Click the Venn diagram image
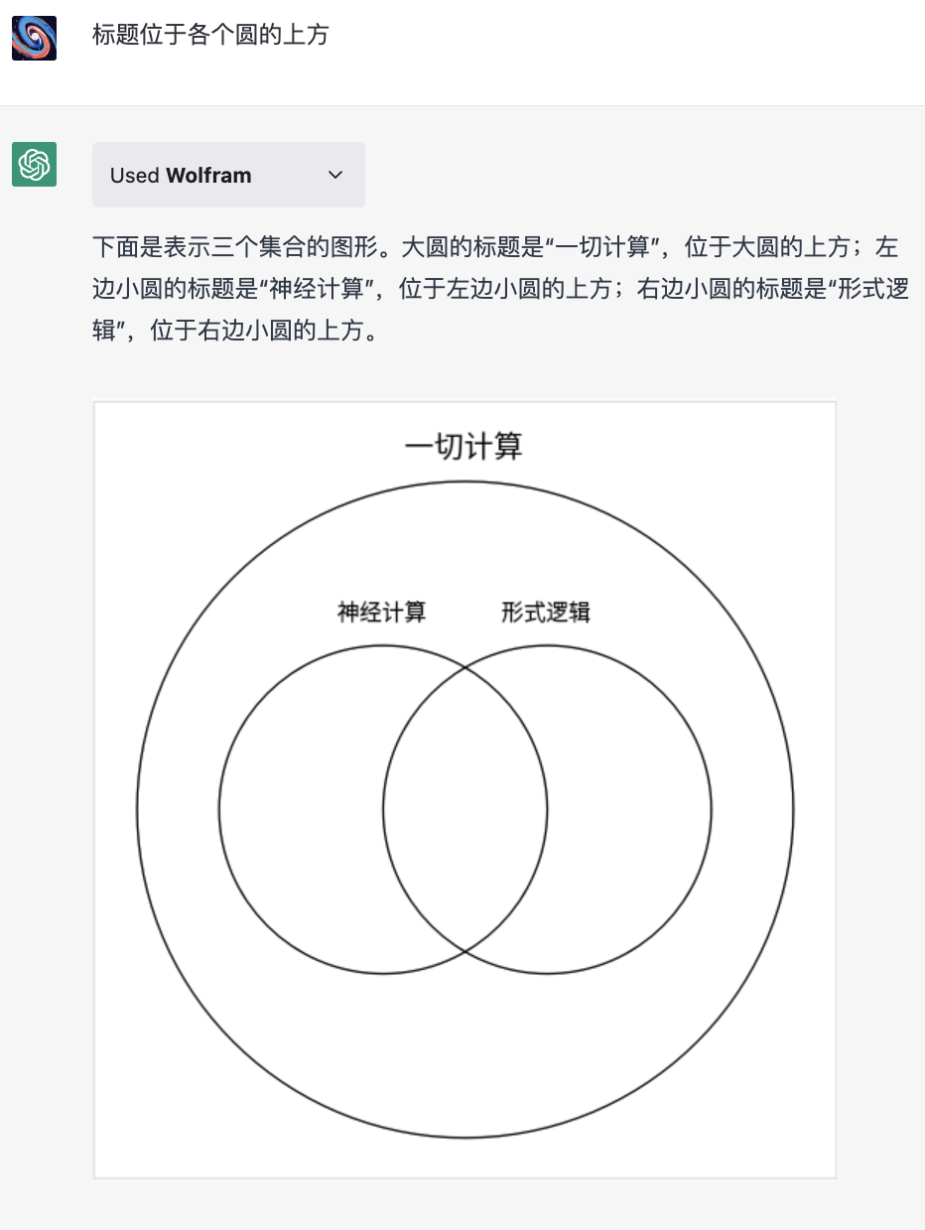Screen dimensions: 925x1230 (x=463, y=789)
